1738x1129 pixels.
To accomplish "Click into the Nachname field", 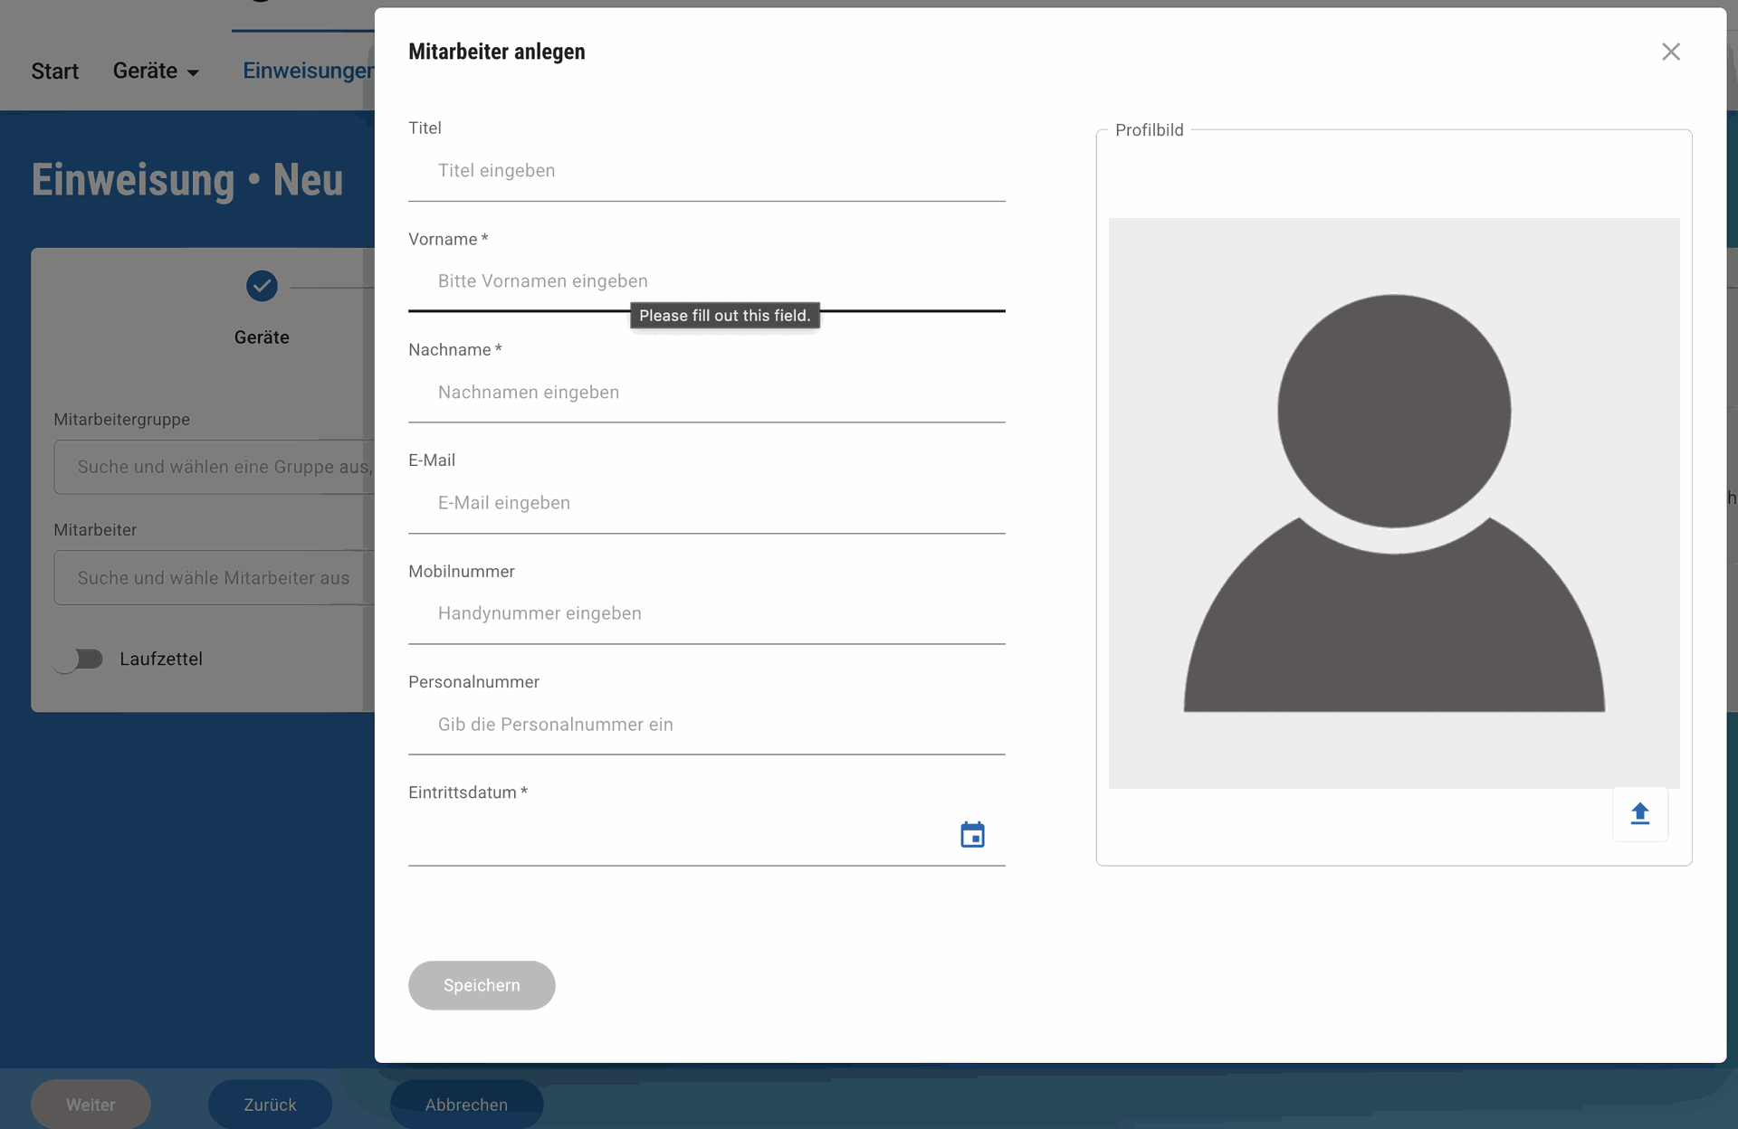I will pos(706,393).
